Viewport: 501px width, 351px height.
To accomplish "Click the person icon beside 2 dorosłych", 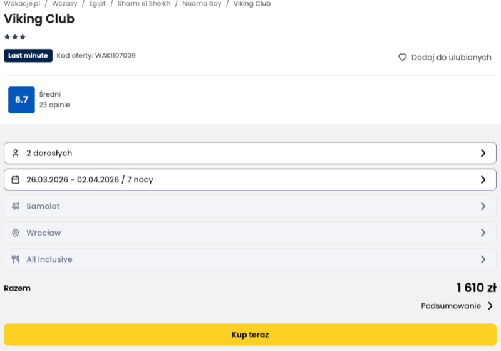I will click(x=16, y=153).
